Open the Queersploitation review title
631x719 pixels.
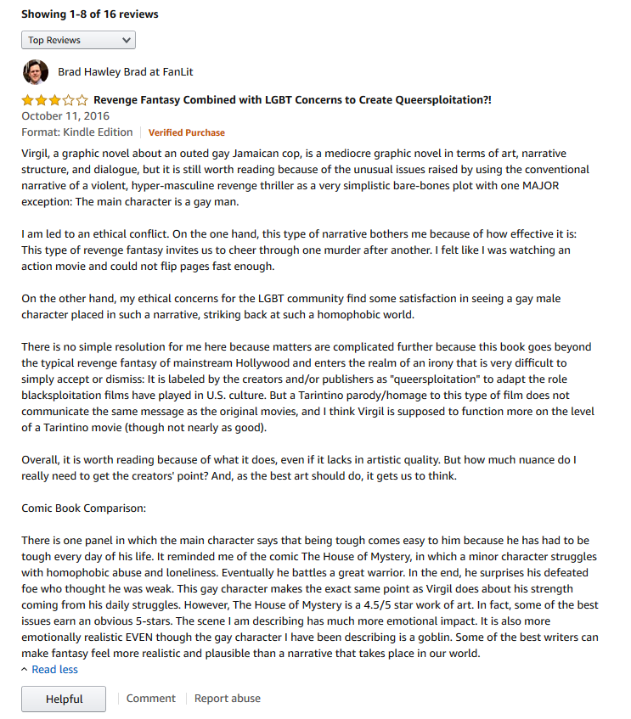click(x=292, y=100)
